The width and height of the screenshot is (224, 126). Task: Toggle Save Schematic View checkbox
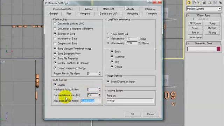[55, 54]
